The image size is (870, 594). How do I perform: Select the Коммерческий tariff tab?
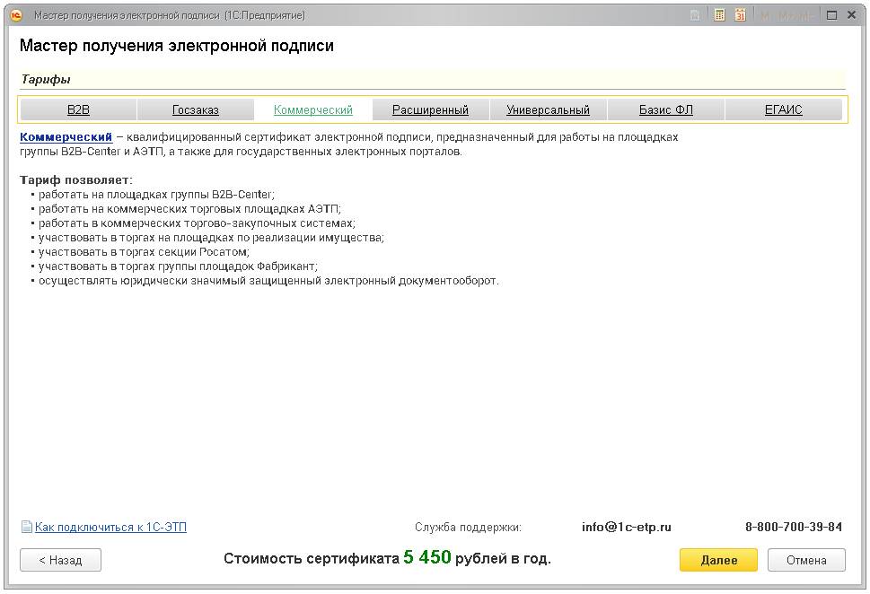tap(313, 109)
